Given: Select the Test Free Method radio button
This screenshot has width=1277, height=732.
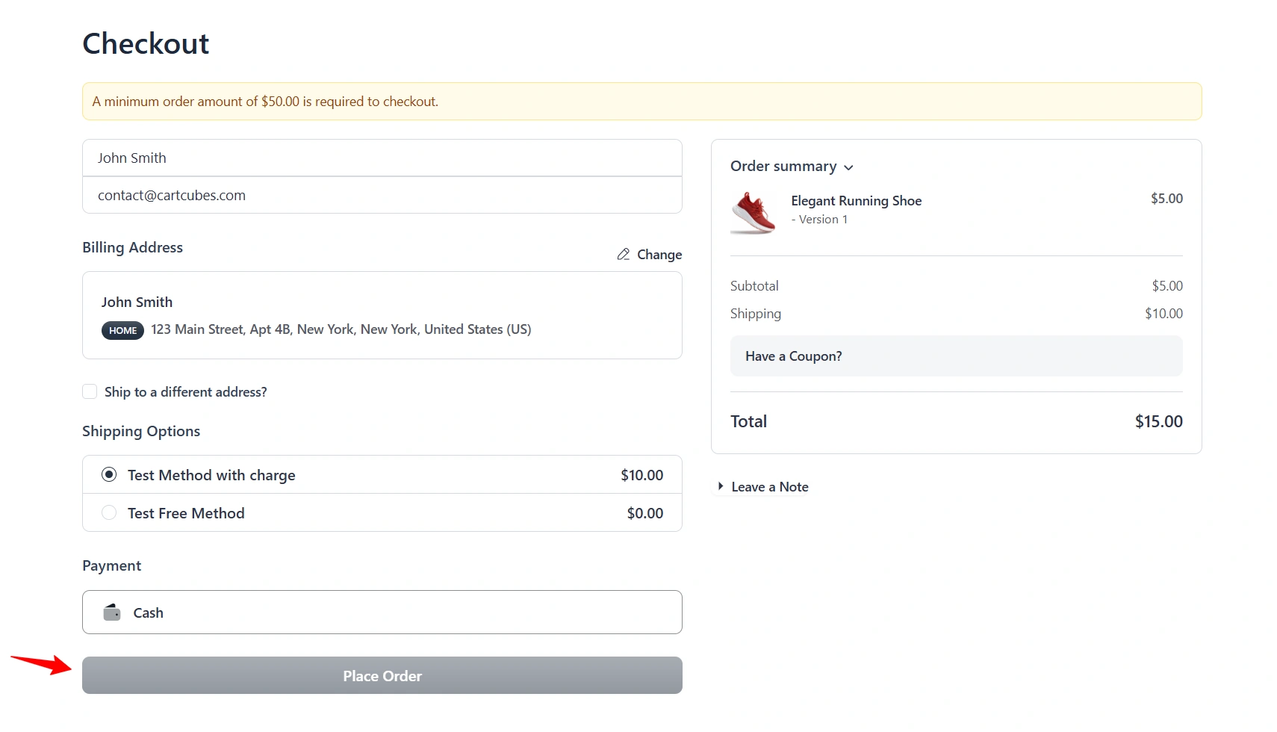Looking at the screenshot, I should pos(109,512).
